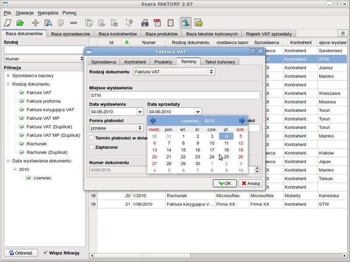
Task: Go to next month in calendar
Action: click(x=242, y=121)
